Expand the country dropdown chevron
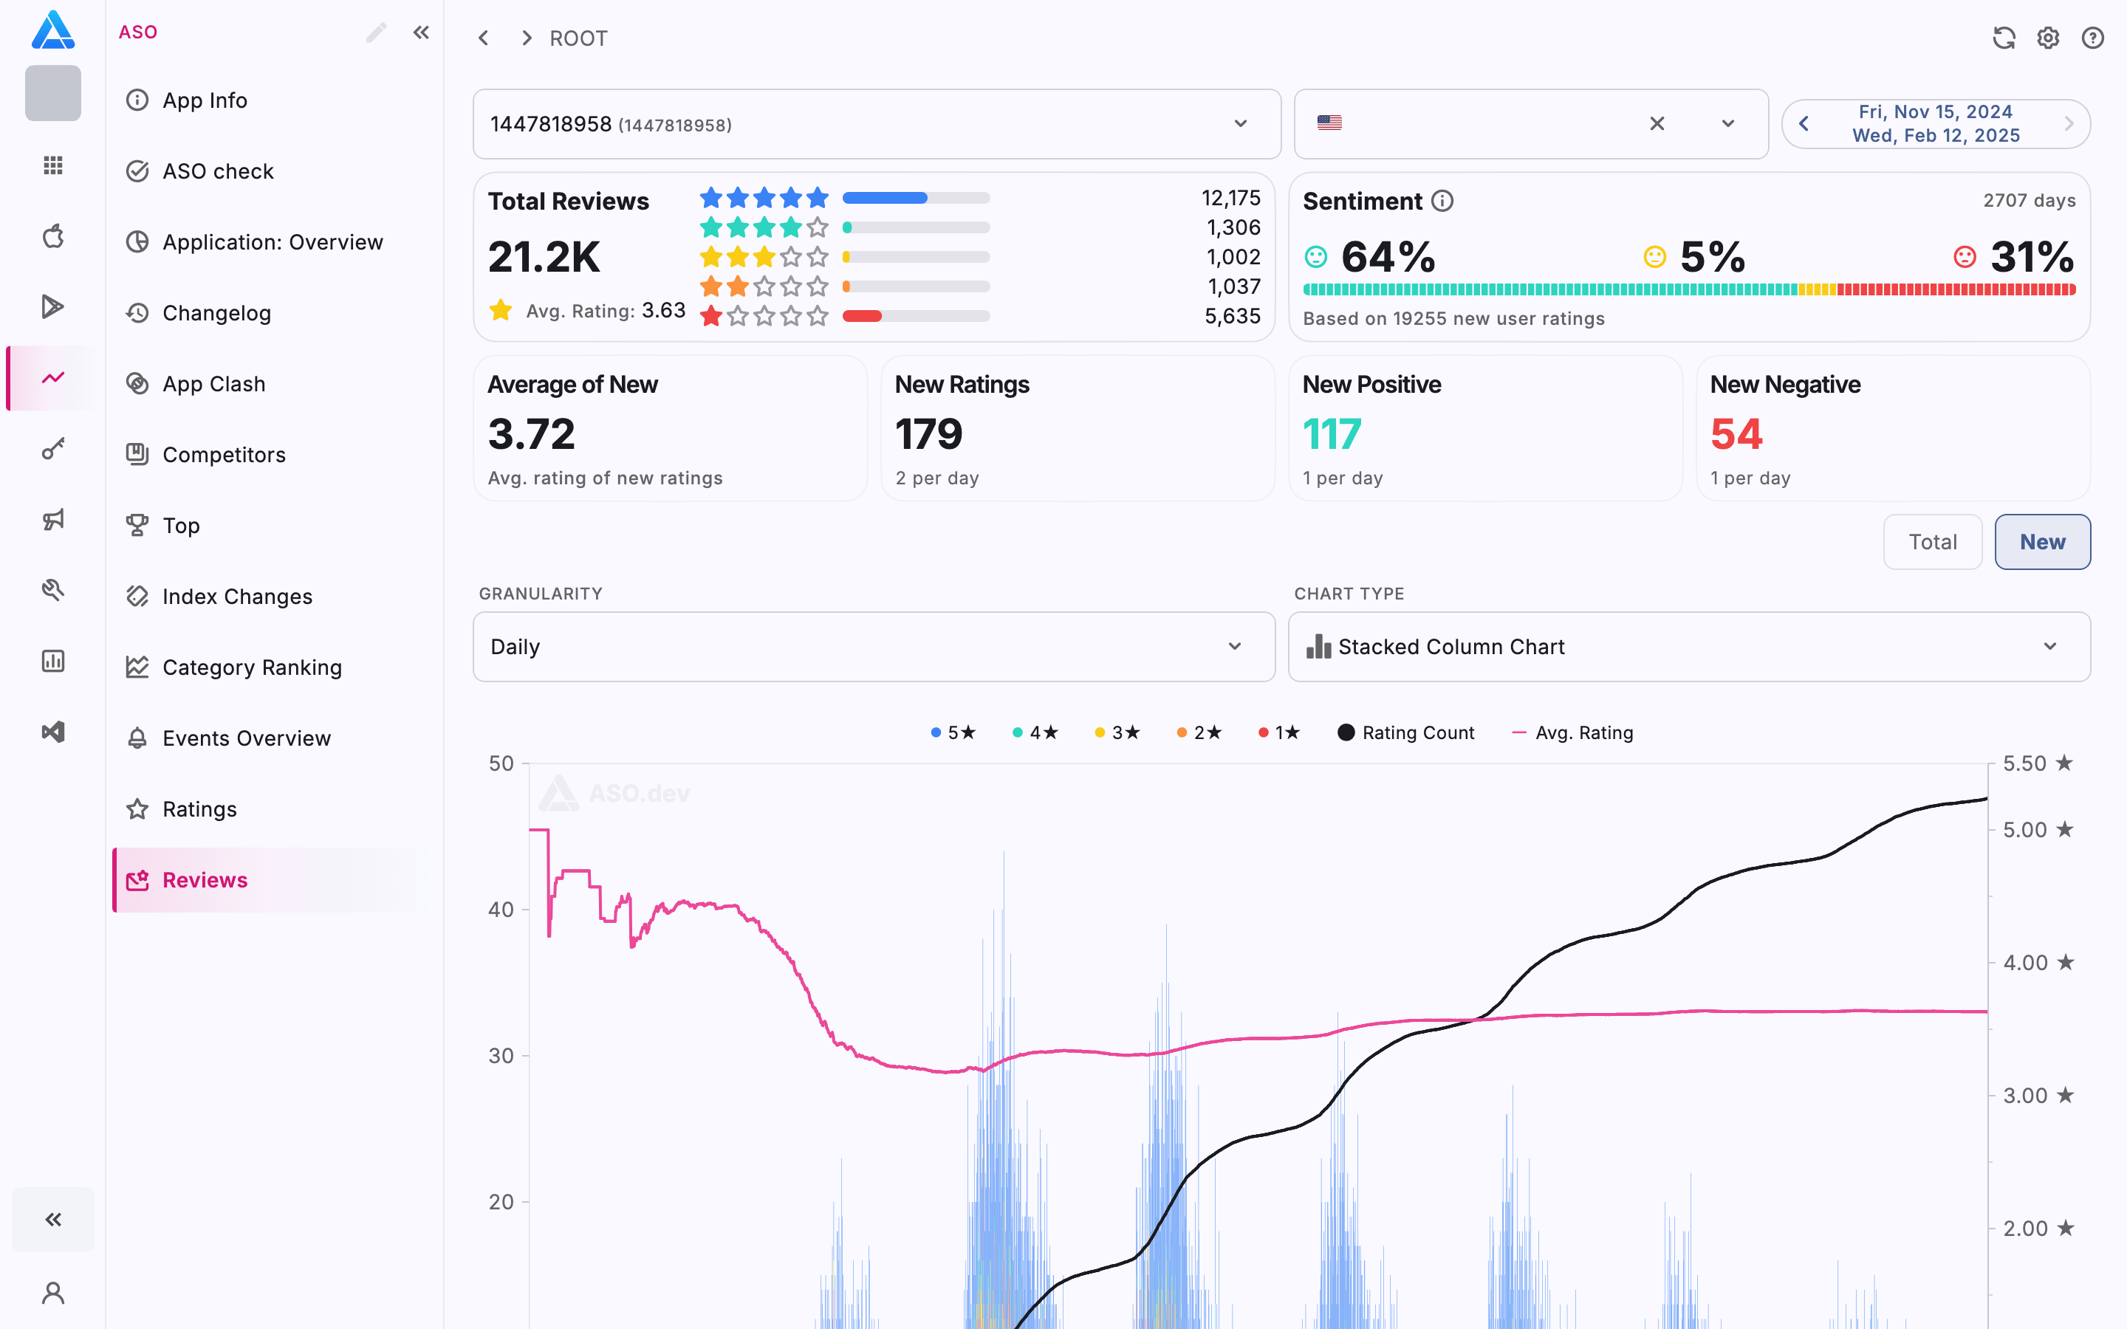2127x1329 pixels. coord(1728,124)
